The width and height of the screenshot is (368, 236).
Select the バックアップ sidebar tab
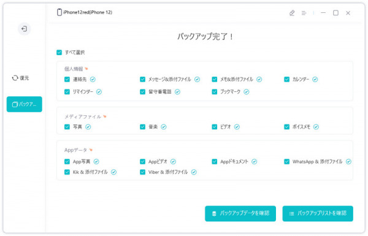coord(25,104)
